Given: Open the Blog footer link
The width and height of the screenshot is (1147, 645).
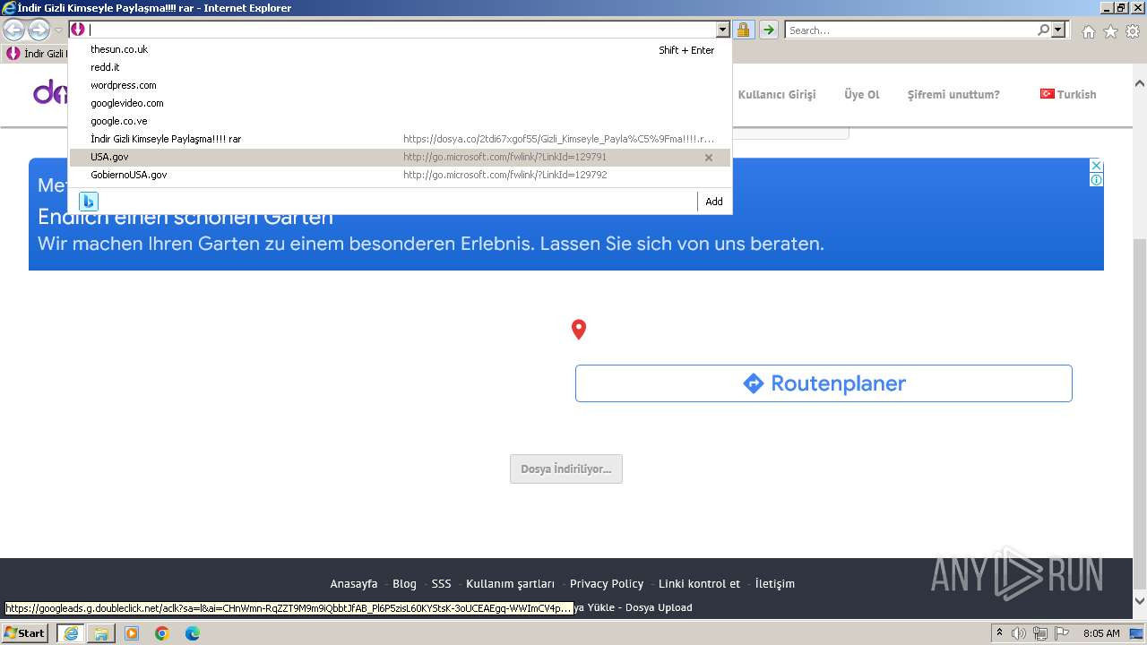Looking at the screenshot, I should [404, 583].
